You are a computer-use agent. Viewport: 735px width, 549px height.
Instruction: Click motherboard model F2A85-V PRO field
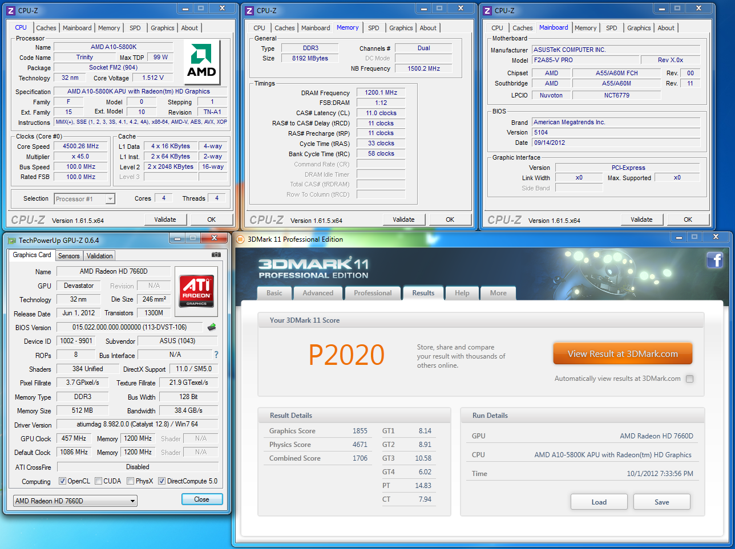coord(585,60)
